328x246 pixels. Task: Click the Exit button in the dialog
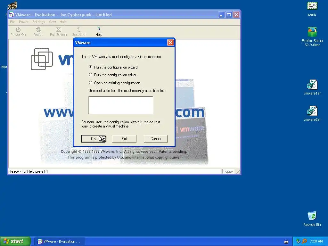pyautogui.click(x=125, y=139)
